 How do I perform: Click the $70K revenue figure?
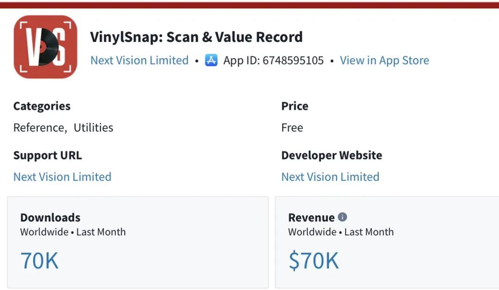(314, 260)
